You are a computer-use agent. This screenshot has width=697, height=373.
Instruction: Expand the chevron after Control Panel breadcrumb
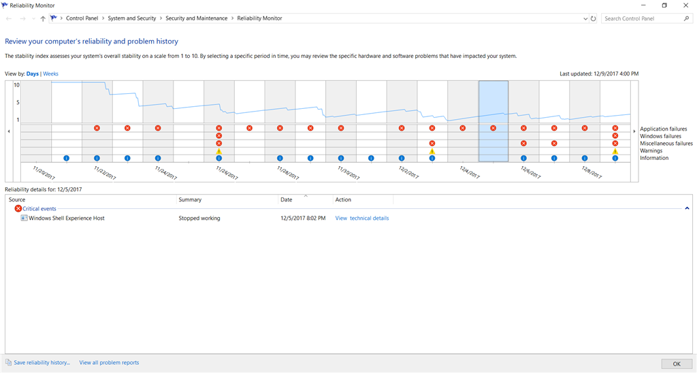pyautogui.click(x=103, y=18)
